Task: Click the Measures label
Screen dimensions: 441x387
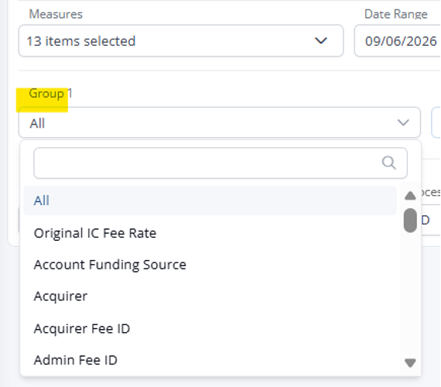Action: tap(56, 14)
